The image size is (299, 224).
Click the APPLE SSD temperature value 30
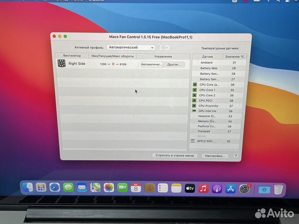point(228,141)
